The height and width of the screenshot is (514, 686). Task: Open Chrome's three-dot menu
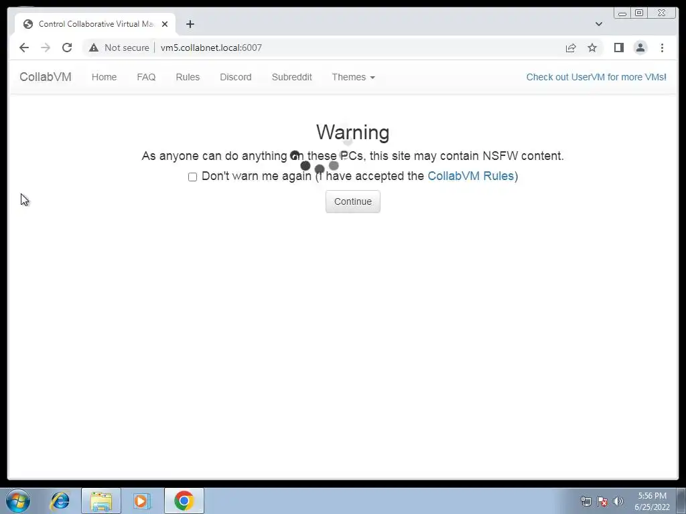point(662,48)
